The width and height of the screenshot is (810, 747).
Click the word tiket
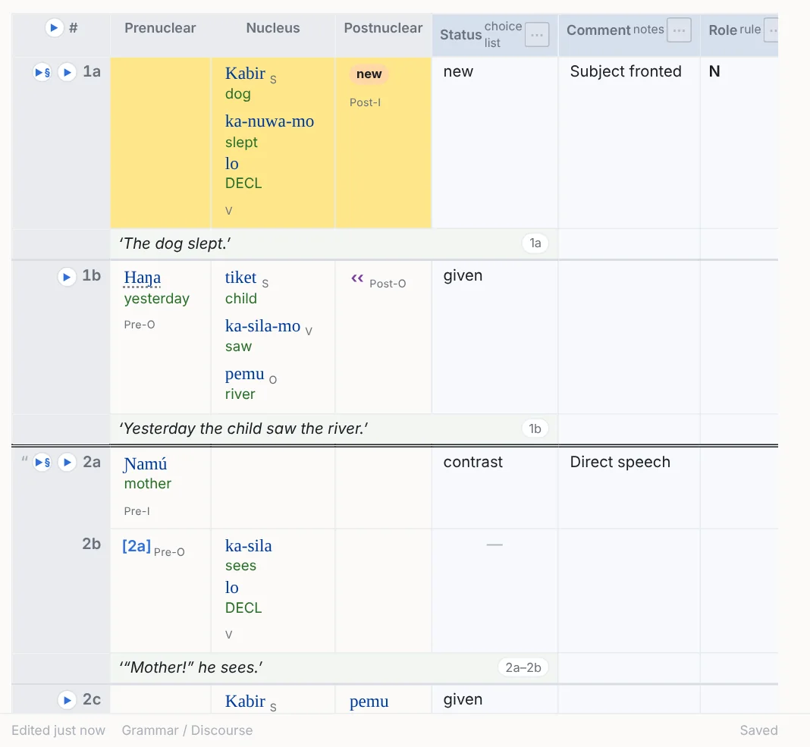click(x=240, y=278)
